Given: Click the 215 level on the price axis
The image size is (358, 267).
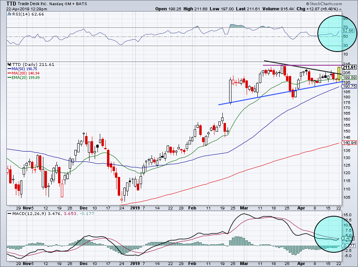Looking at the screenshot, I should [347, 64].
